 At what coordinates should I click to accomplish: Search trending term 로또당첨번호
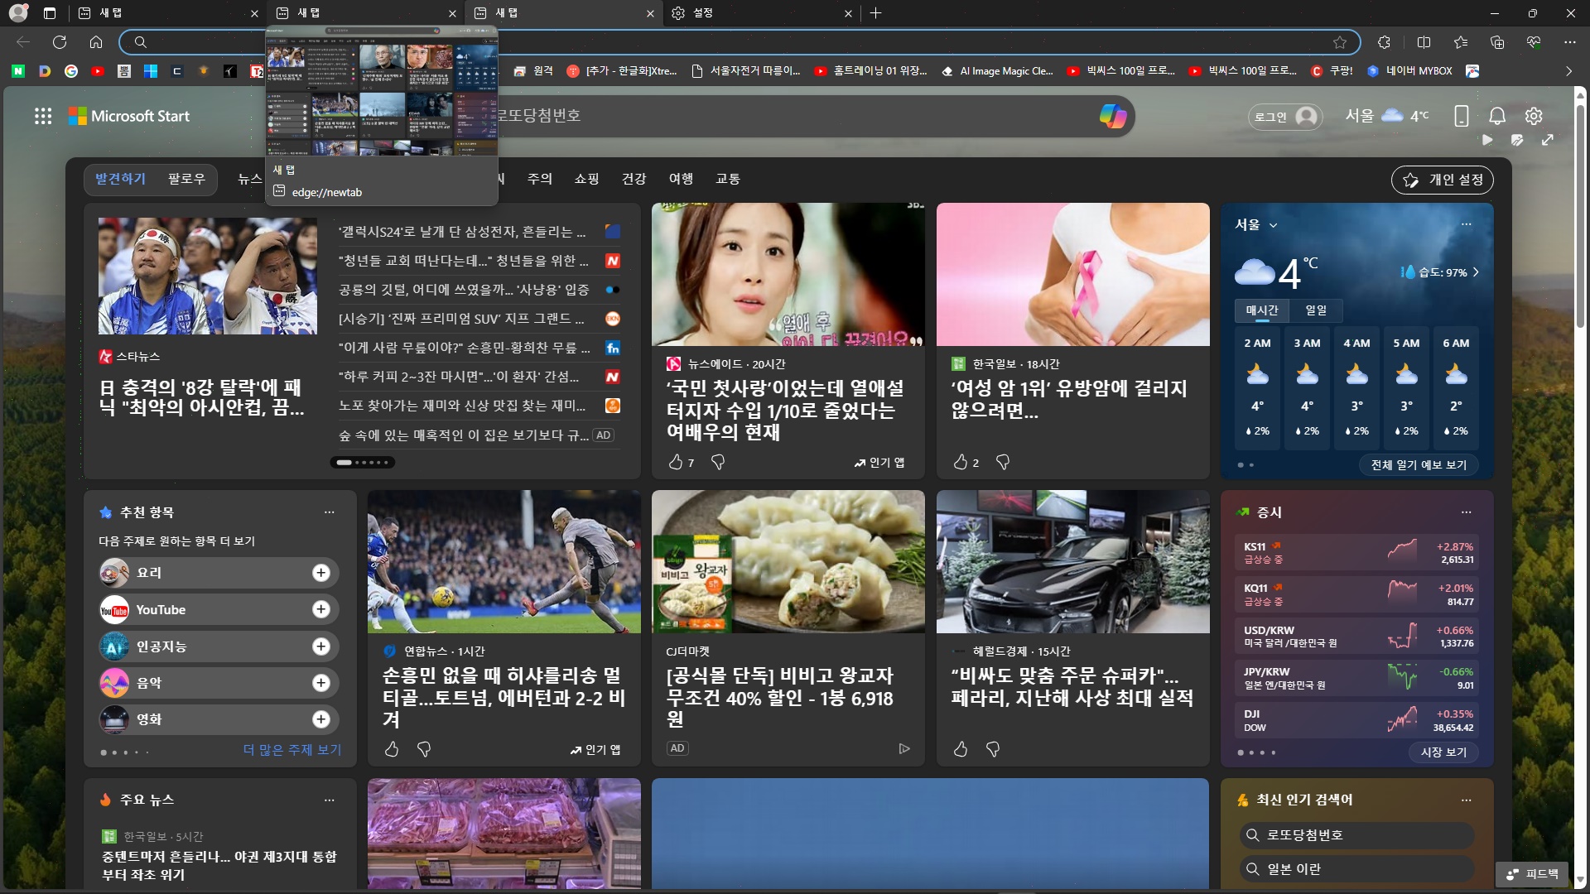point(1358,835)
